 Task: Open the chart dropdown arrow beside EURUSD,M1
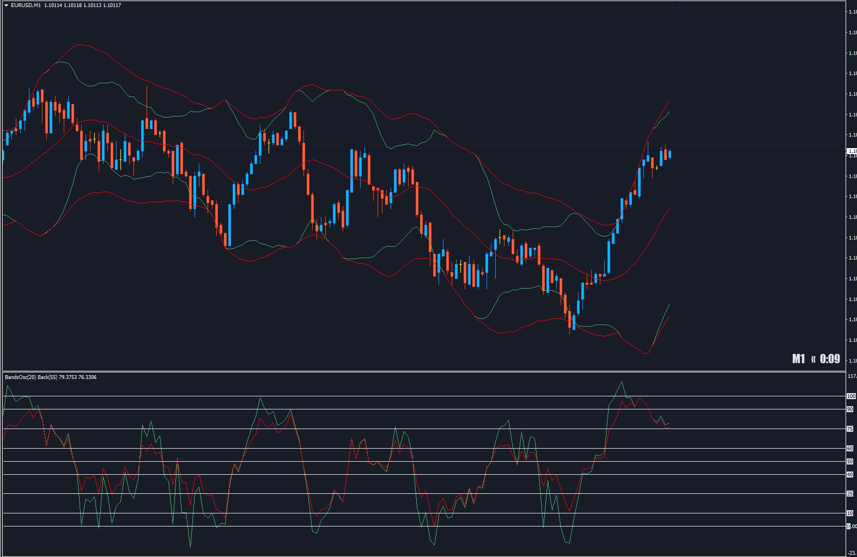click(6, 5)
